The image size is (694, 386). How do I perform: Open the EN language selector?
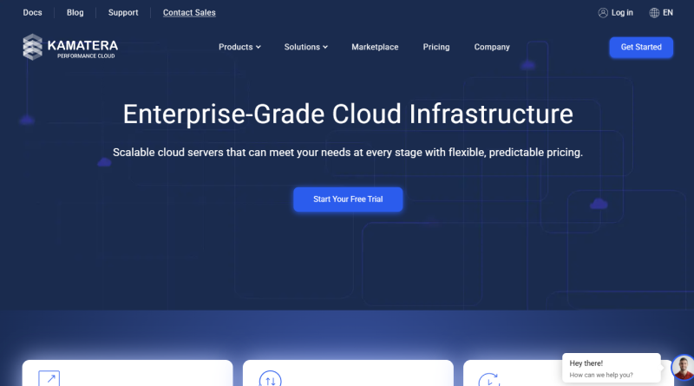[667, 13]
